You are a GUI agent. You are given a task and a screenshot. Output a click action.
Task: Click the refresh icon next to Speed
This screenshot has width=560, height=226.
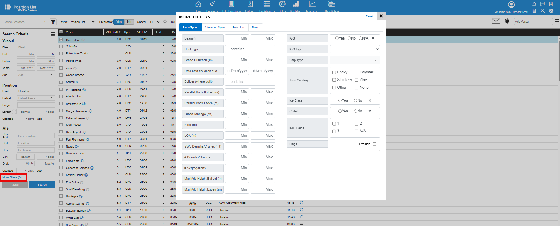pyautogui.click(x=165, y=22)
